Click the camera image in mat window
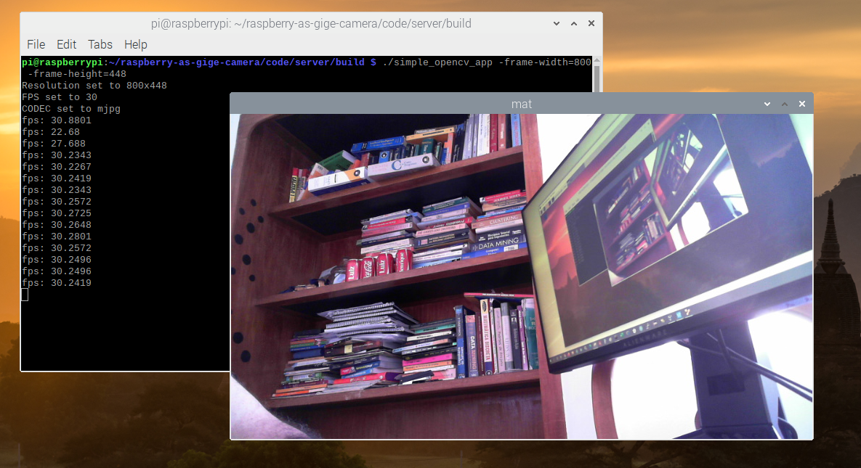This screenshot has height=468, width=861. (x=521, y=276)
